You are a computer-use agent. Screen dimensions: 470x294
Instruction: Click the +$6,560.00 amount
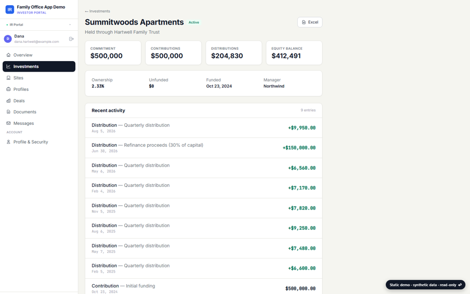(x=302, y=168)
